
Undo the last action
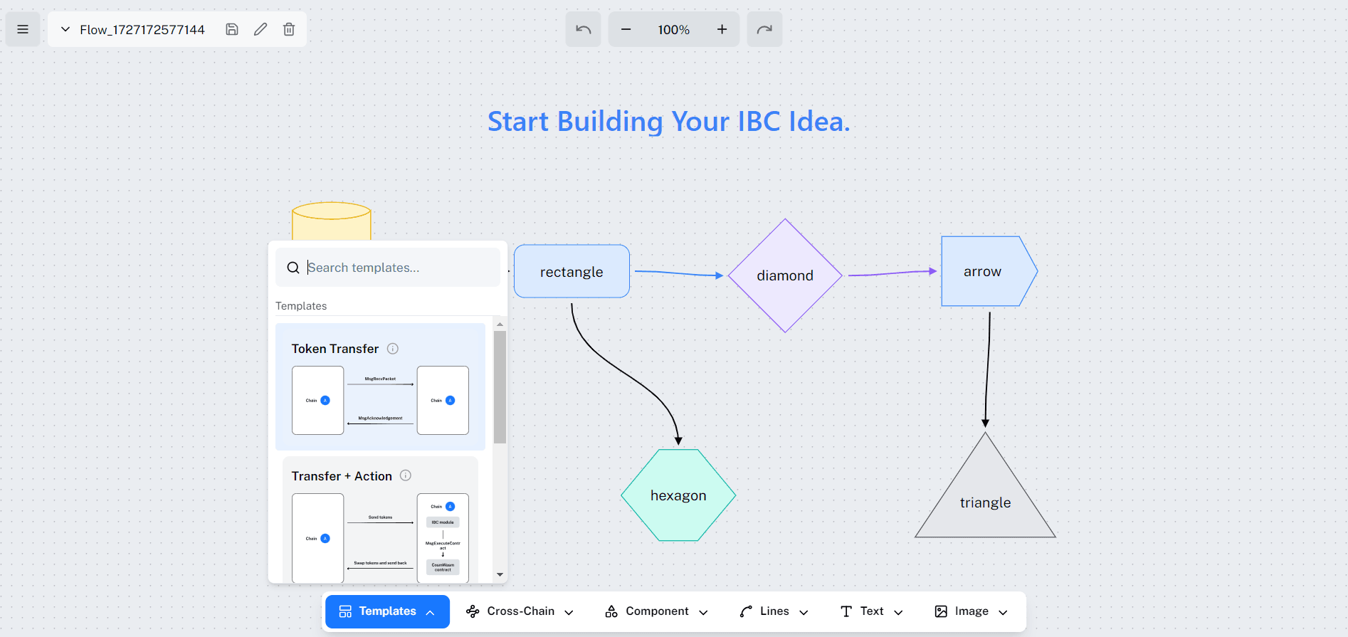(584, 29)
